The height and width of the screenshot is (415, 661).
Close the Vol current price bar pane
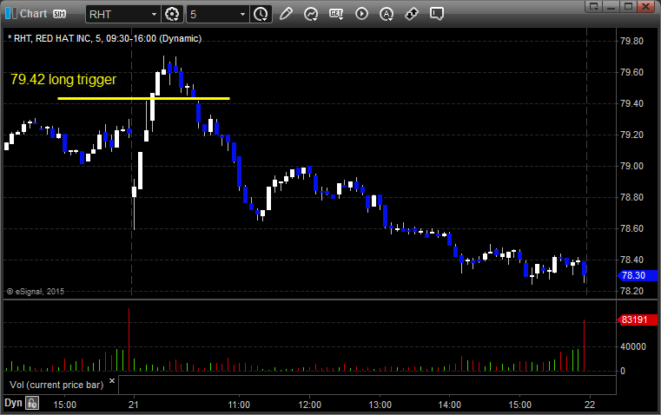[x=112, y=381]
